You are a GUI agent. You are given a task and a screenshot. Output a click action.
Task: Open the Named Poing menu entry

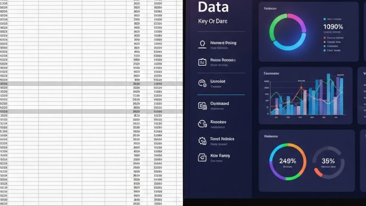223,43
